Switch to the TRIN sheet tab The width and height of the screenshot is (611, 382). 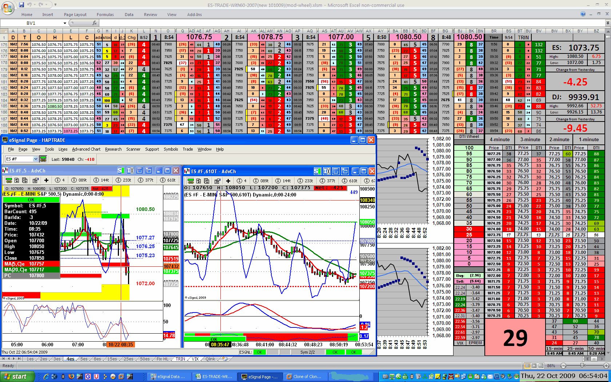click(x=180, y=359)
